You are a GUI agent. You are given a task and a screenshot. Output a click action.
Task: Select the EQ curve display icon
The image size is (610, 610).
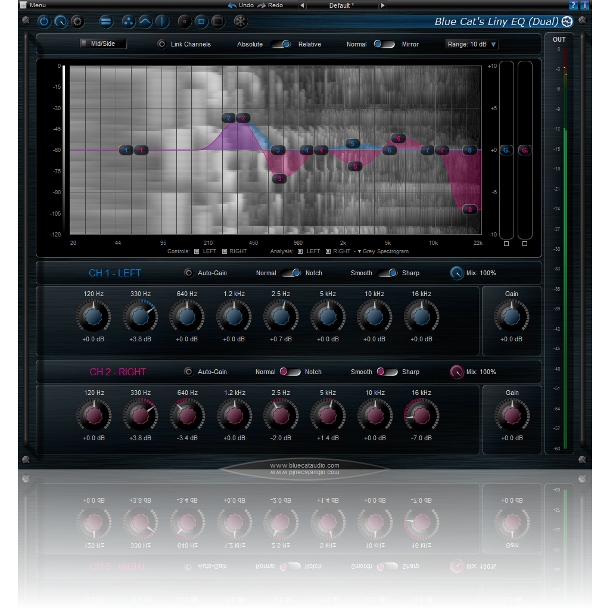point(145,21)
